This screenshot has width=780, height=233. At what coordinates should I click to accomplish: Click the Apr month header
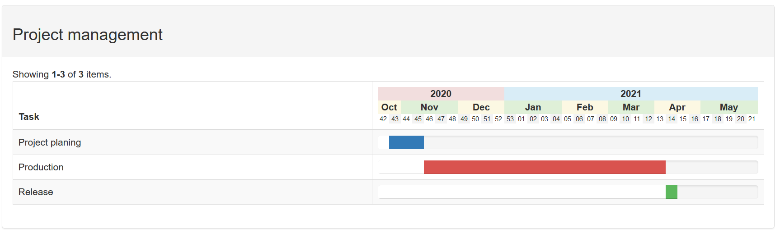coord(677,107)
